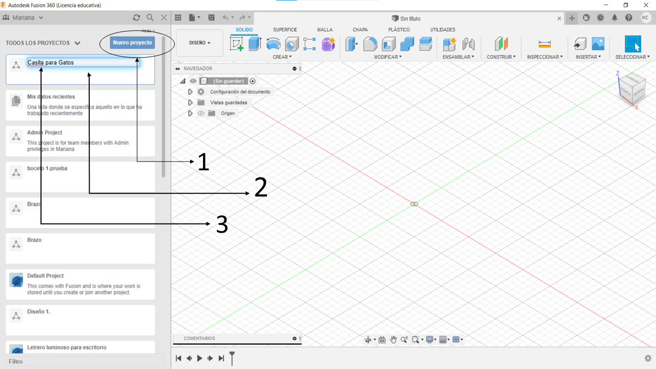Open the boceto 1-prueba project
Viewport: 656px width, 369px height.
coord(80,177)
